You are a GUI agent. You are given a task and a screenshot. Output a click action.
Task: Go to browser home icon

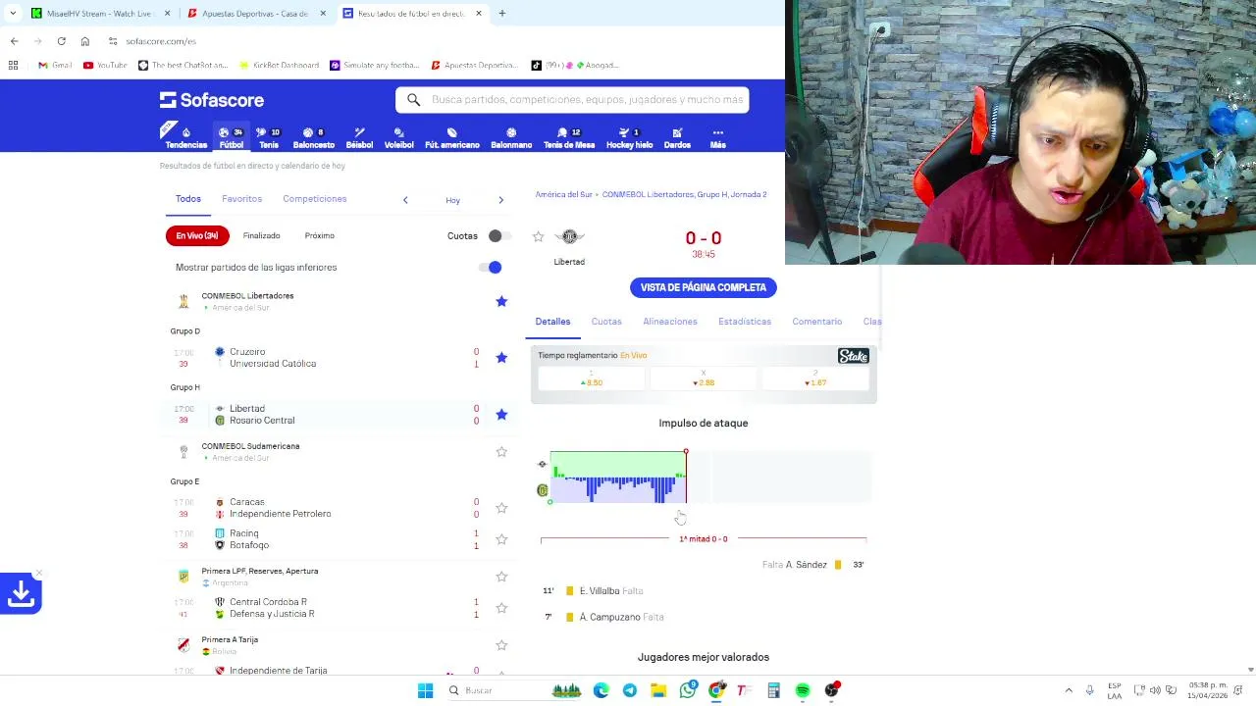(x=85, y=41)
